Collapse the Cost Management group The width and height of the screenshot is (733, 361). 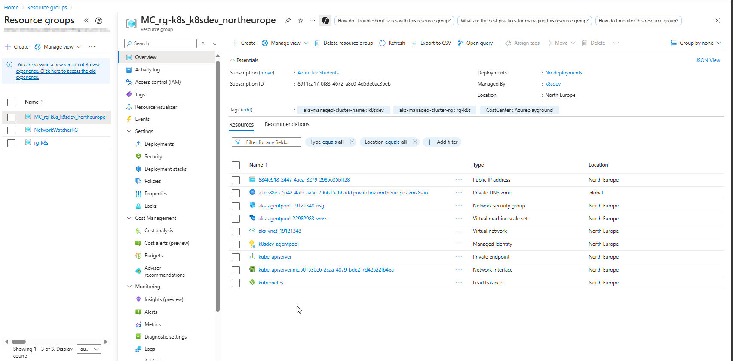[129, 218]
